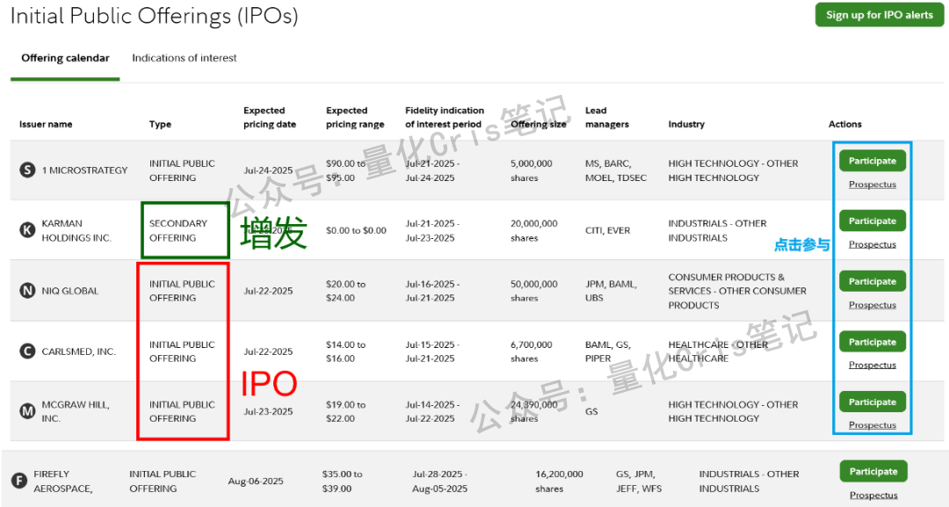
Task: Participate in the Karman Holdings secondary offering
Action: coord(872,221)
